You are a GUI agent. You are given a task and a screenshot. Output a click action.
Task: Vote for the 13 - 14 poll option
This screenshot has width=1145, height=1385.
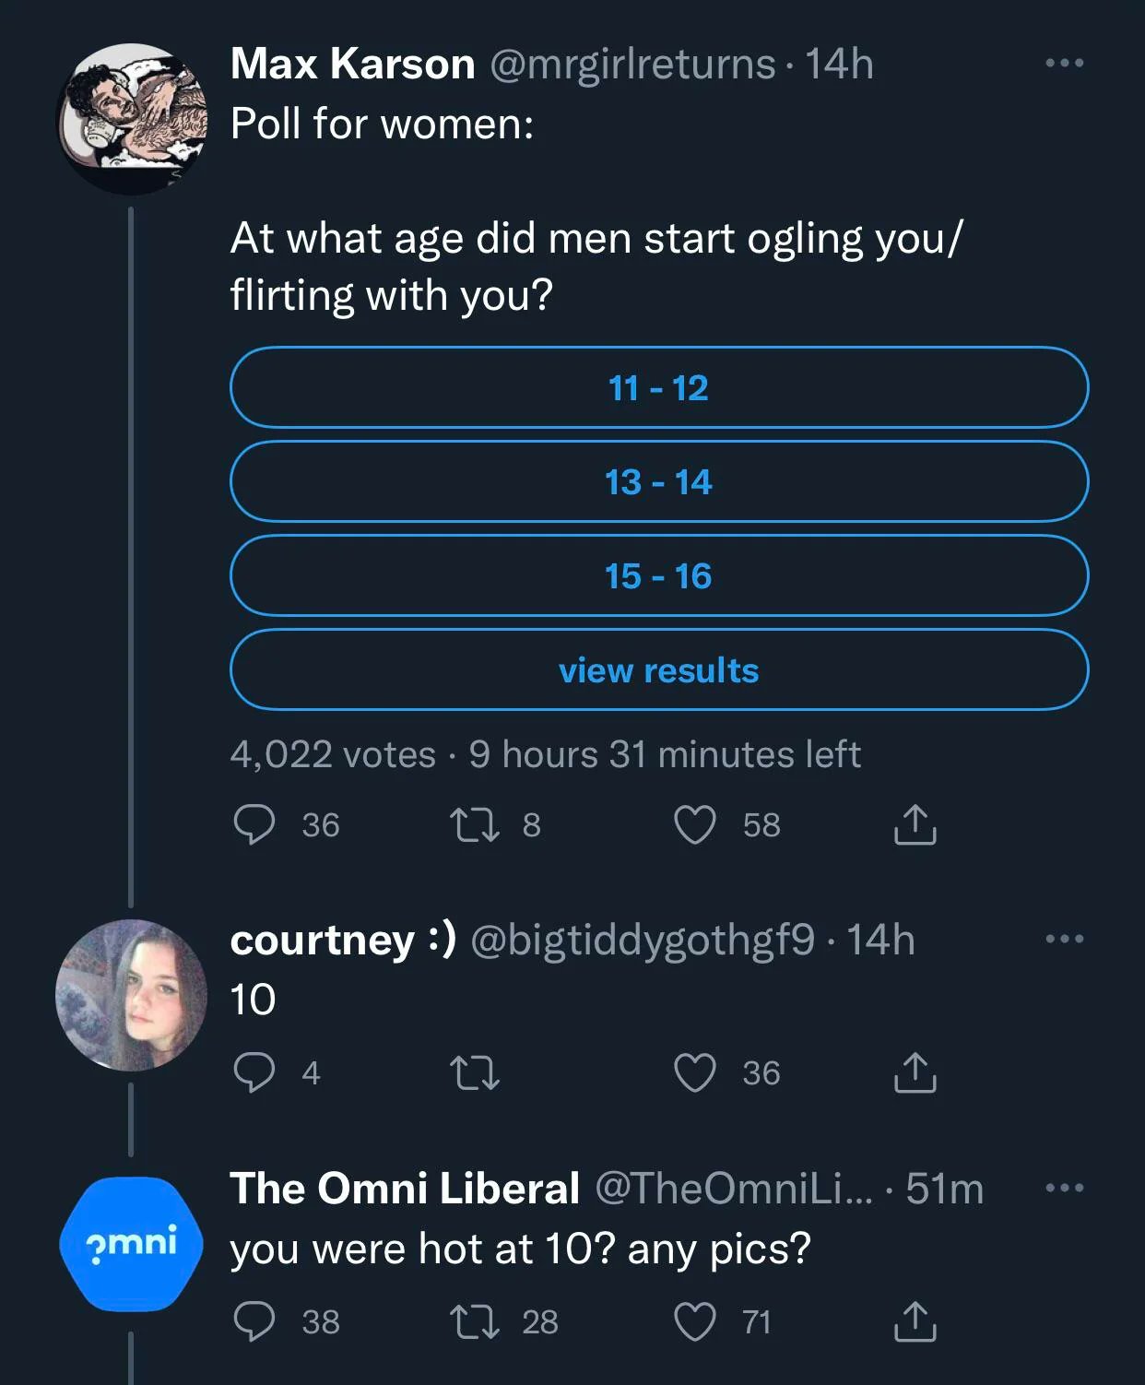click(x=658, y=481)
